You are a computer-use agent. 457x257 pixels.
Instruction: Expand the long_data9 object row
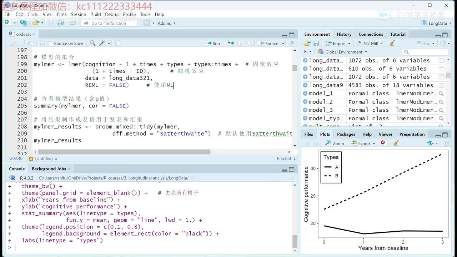(305, 85)
